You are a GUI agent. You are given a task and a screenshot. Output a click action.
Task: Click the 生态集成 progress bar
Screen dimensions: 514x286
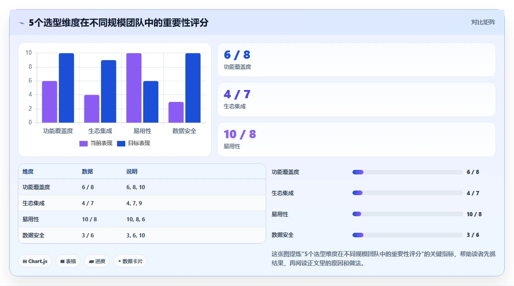point(408,193)
